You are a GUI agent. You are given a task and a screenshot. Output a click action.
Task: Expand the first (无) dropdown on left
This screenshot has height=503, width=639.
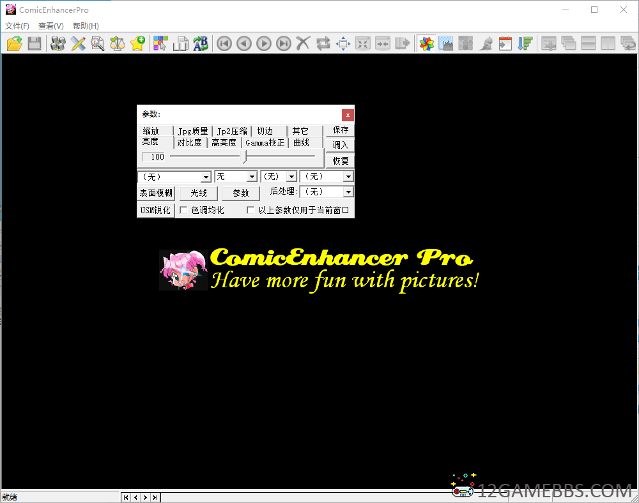coord(206,177)
